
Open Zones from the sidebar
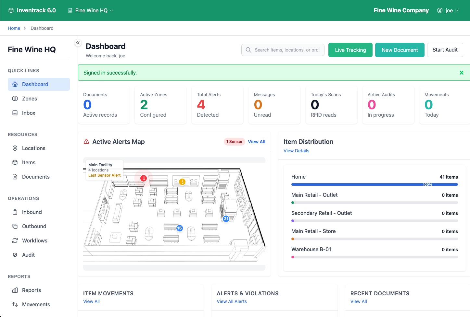[29, 99]
